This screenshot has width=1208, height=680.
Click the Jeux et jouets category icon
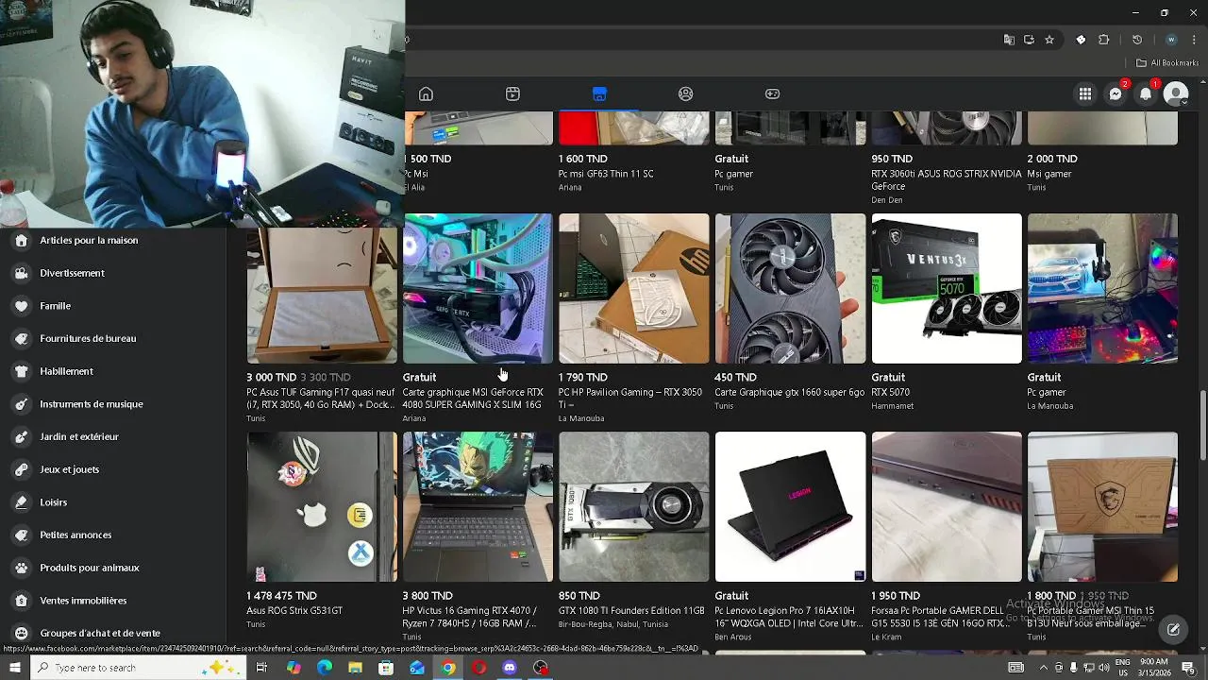pos(22,469)
